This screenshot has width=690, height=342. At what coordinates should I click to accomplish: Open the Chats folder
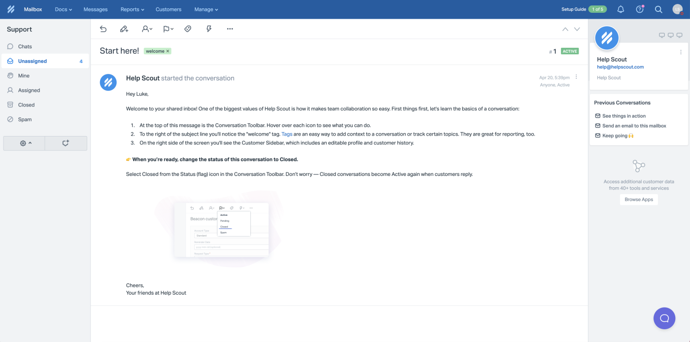45,46
